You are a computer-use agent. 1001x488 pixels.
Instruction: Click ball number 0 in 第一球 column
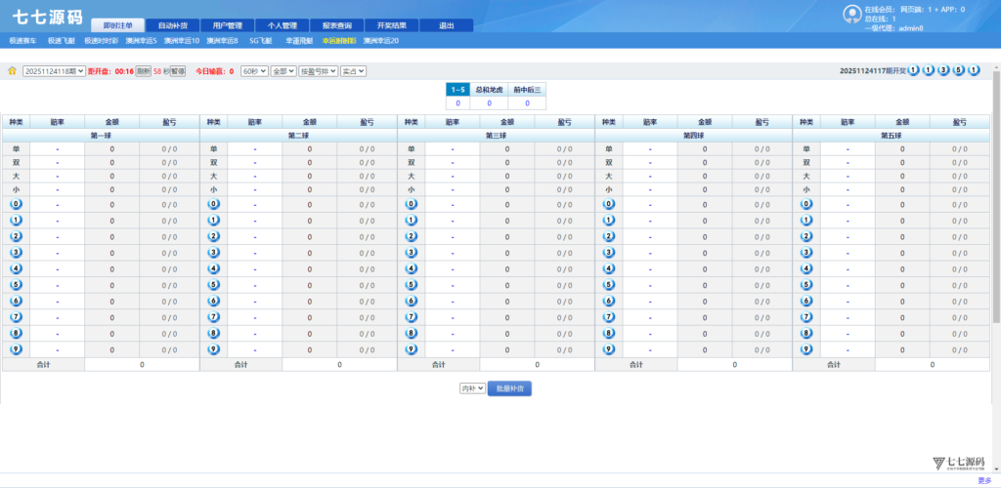tap(16, 205)
